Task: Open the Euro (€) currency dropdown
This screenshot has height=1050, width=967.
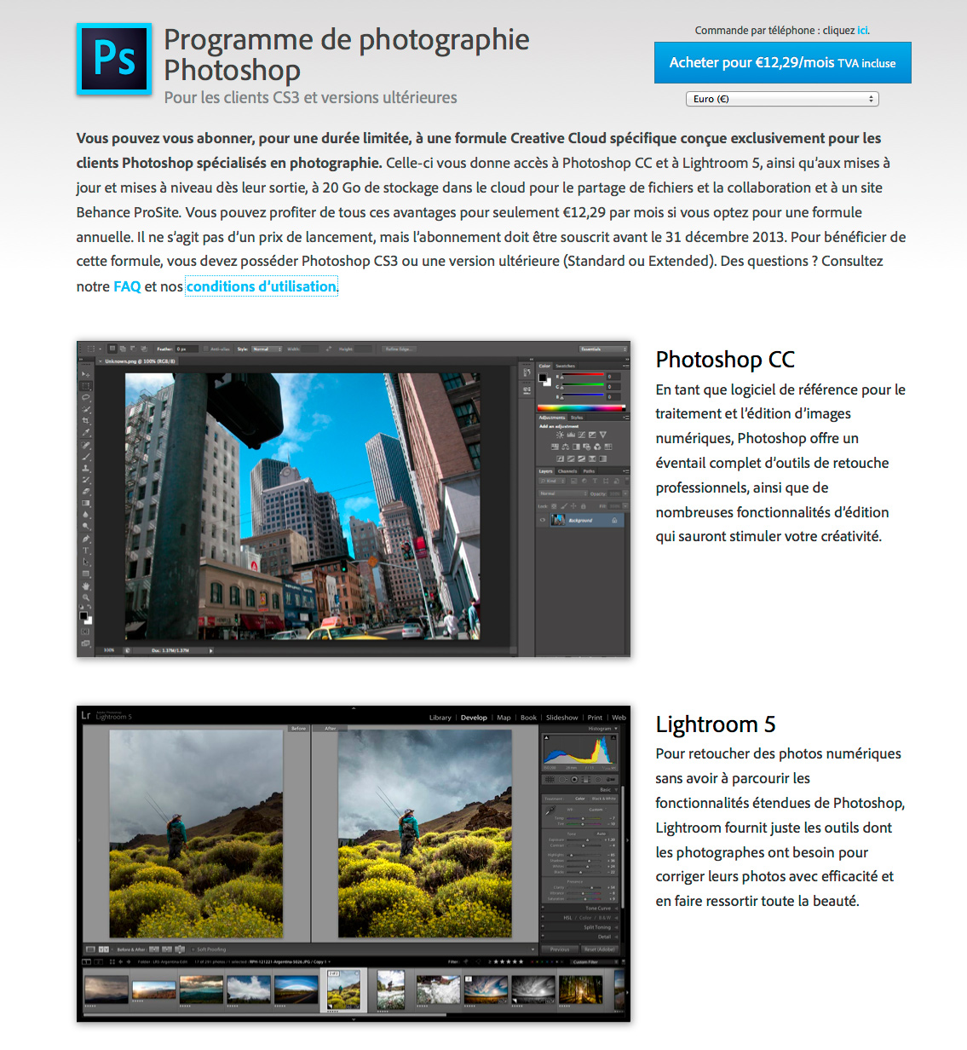Action: pos(782,99)
